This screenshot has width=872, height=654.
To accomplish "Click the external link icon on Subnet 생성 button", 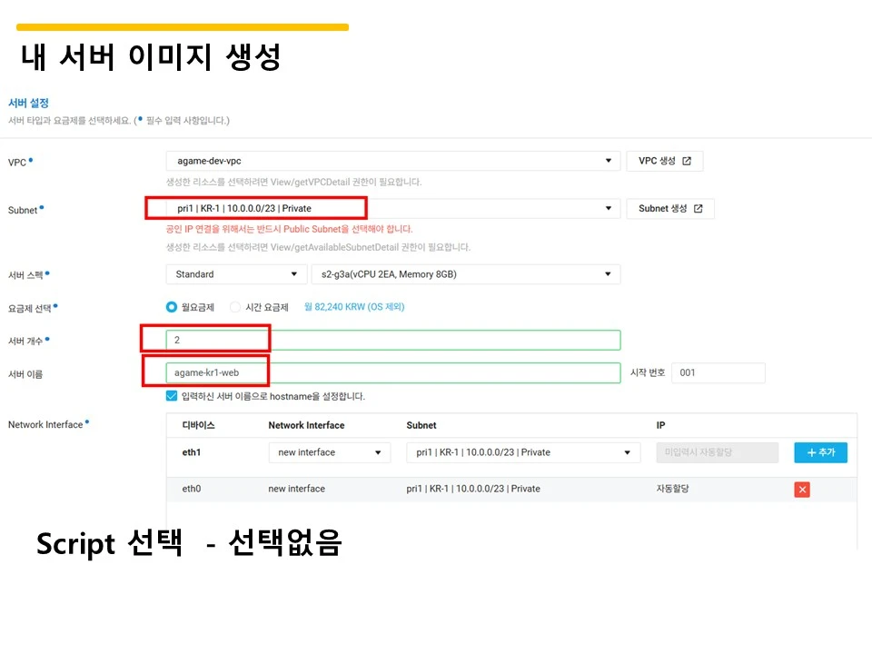I will pyautogui.click(x=697, y=208).
